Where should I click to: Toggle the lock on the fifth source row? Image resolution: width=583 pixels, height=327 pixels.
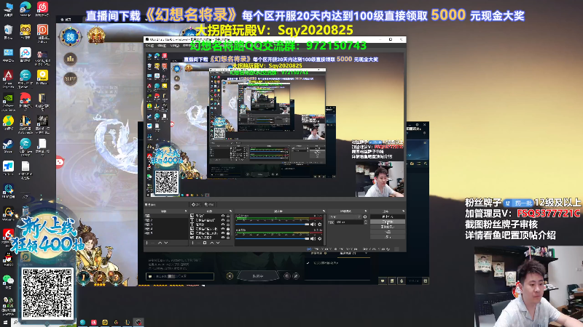click(x=228, y=233)
